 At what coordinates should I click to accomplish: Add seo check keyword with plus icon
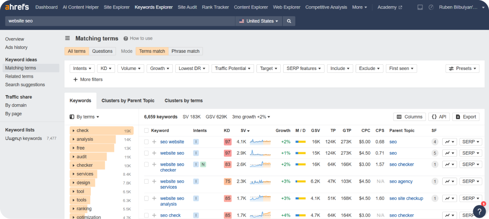coord(154,215)
